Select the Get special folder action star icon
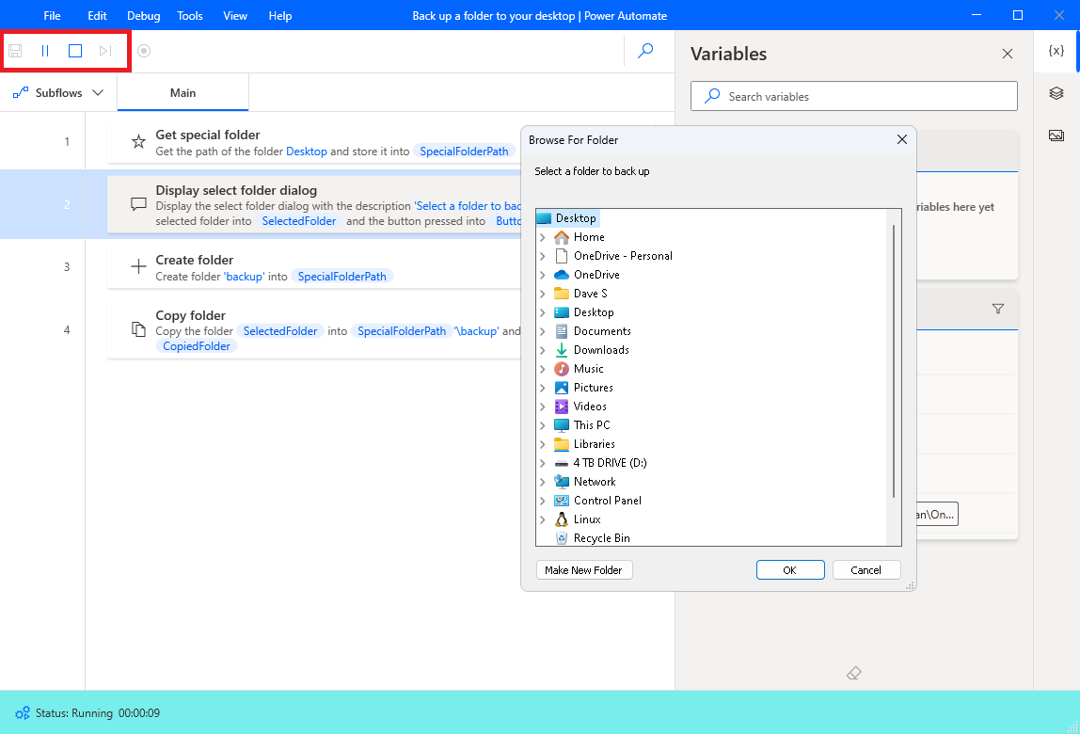The image size is (1080, 734). tap(138, 142)
